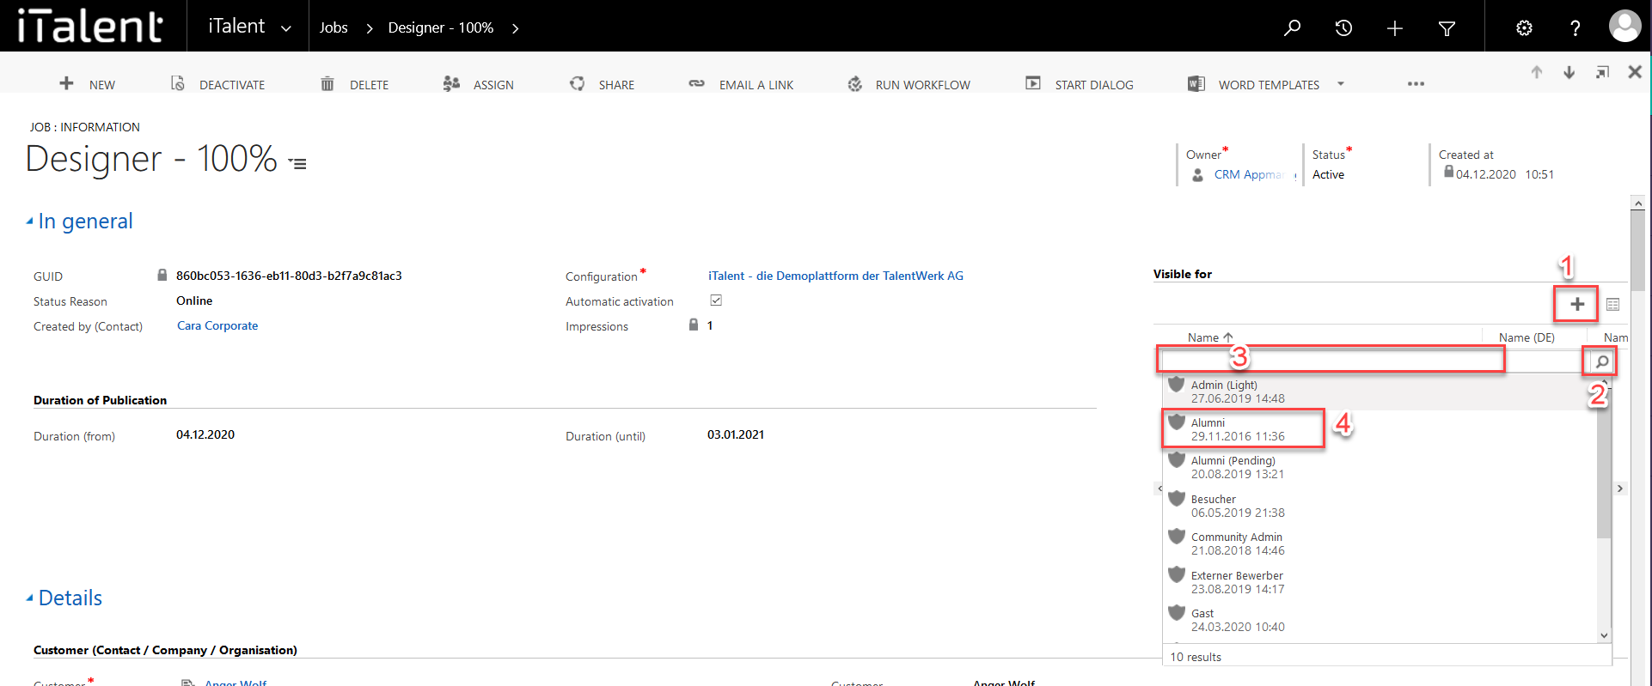
Task: Go to previous record with up arrow
Action: 1537,72
